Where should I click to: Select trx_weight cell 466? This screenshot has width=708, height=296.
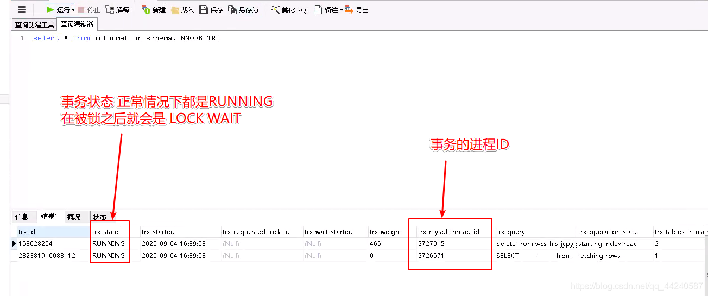pos(391,244)
